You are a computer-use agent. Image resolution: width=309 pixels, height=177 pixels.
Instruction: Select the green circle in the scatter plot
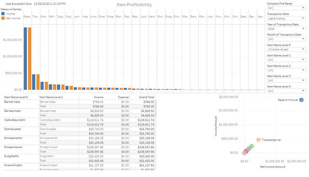pos(252,146)
